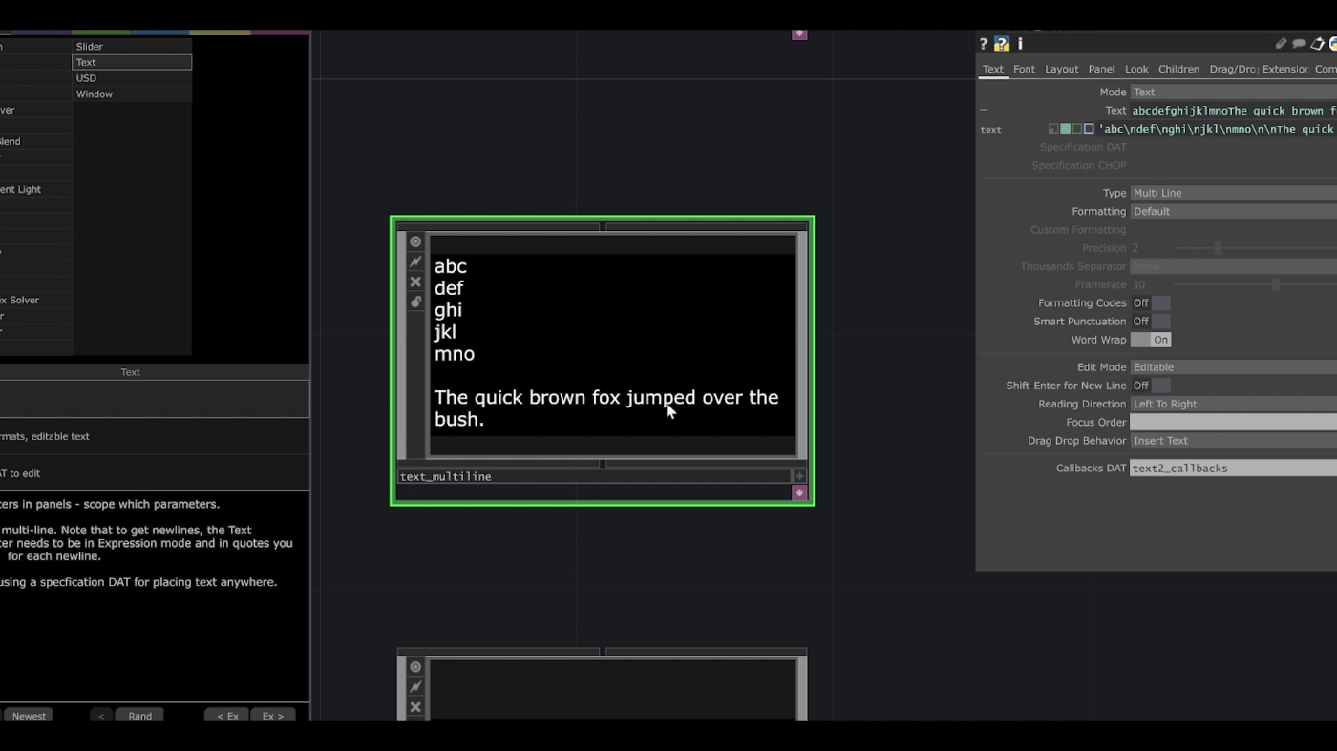Open the Reading Direction dropdown
The width and height of the screenshot is (1337, 751).
(1233, 404)
